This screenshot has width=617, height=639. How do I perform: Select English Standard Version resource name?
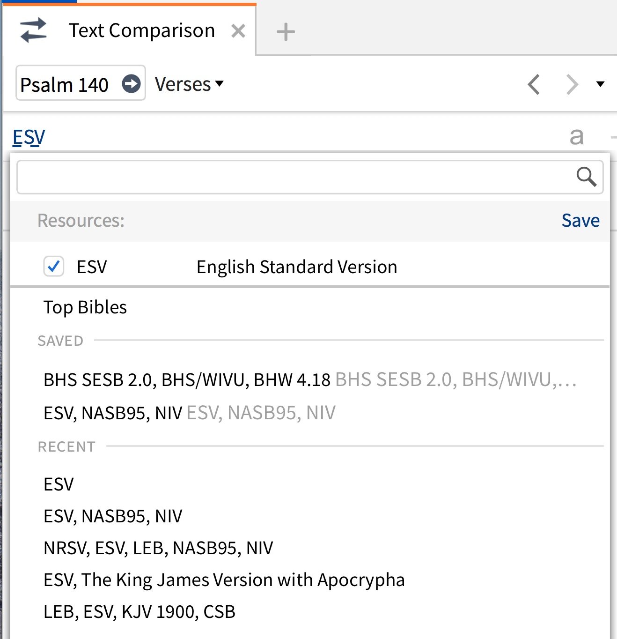pos(297,267)
